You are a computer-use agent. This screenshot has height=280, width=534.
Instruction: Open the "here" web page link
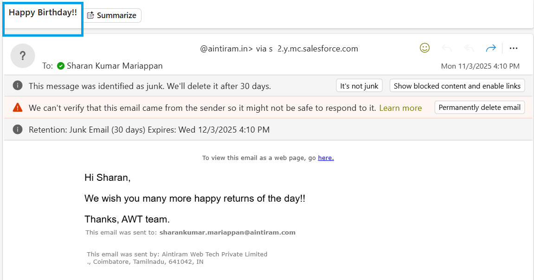[x=326, y=158]
